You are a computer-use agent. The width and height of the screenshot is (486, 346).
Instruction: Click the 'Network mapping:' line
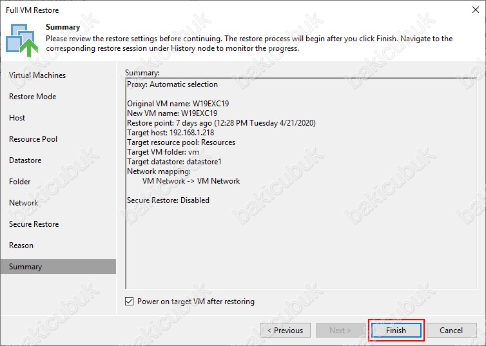click(x=159, y=171)
